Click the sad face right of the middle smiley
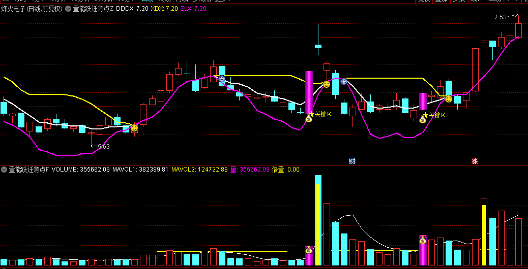528x269 pixels. coord(343,81)
